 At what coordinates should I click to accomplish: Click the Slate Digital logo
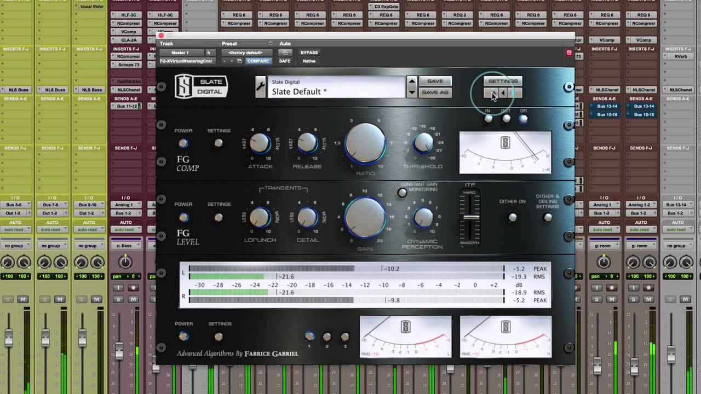(x=201, y=86)
